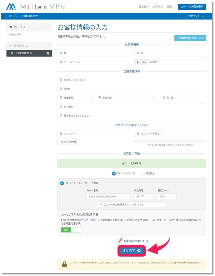This screenshot has height=276, width=215.
Task: Click the パスワードを再入力 input field
Action: pyautogui.click(x=170, y=134)
